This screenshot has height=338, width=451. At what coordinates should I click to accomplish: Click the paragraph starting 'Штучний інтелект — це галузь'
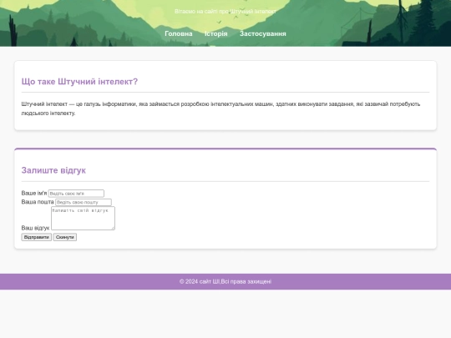click(220, 108)
